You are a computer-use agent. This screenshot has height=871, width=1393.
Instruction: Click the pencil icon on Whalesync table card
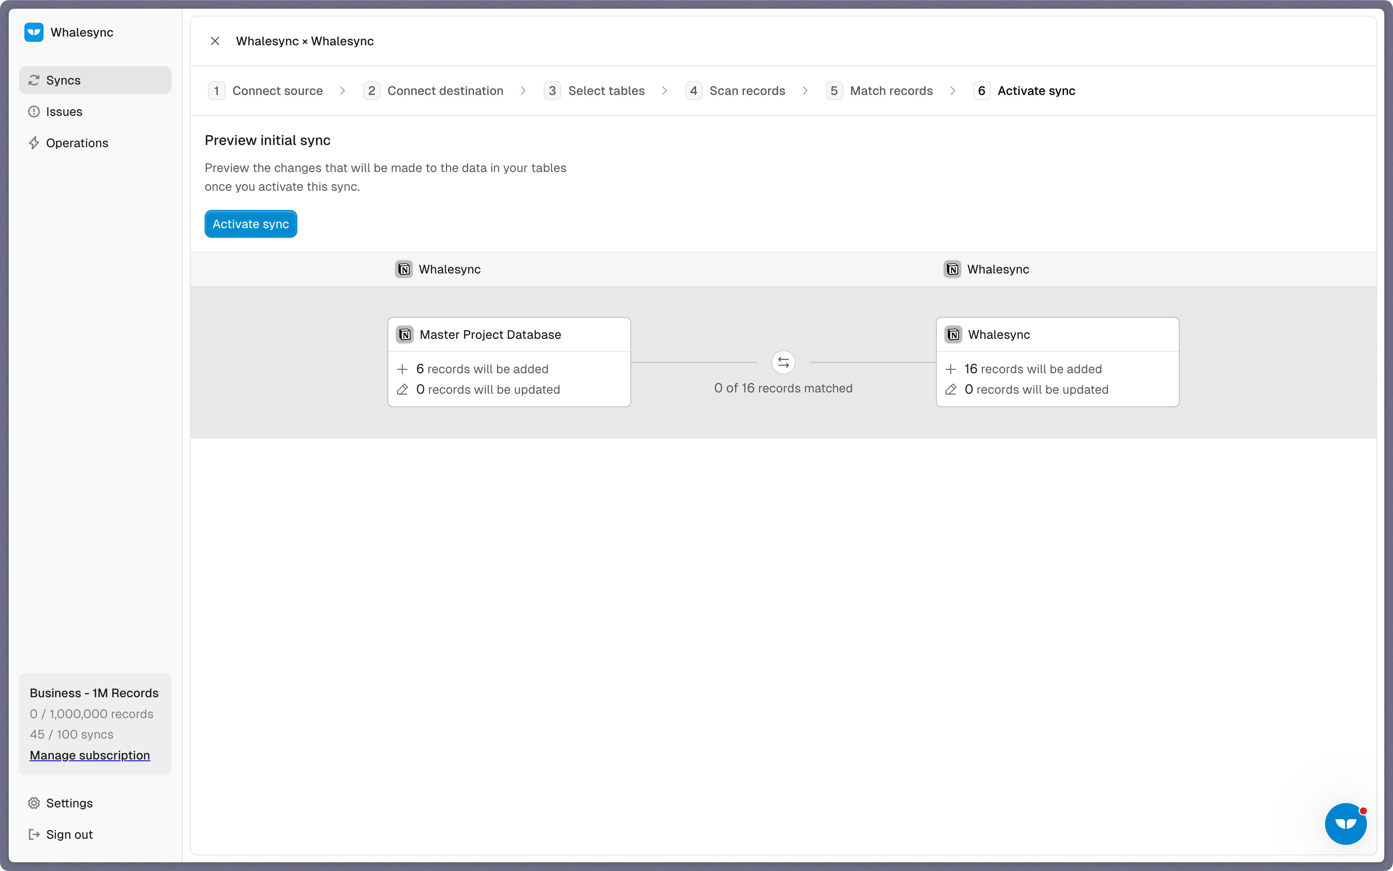(951, 390)
